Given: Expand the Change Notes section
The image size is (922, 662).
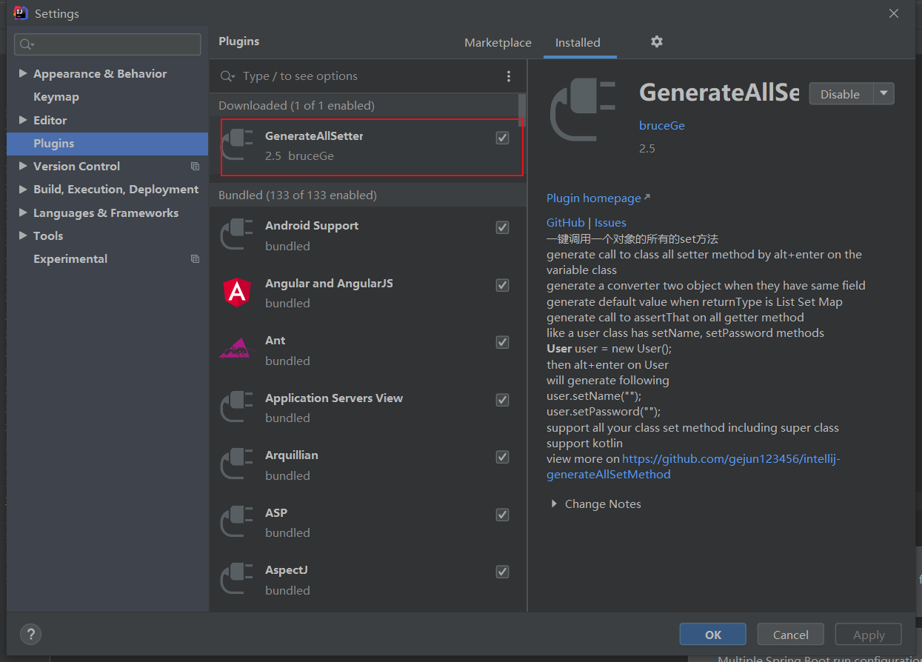Looking at the screenshot, I should coord(554,504).
